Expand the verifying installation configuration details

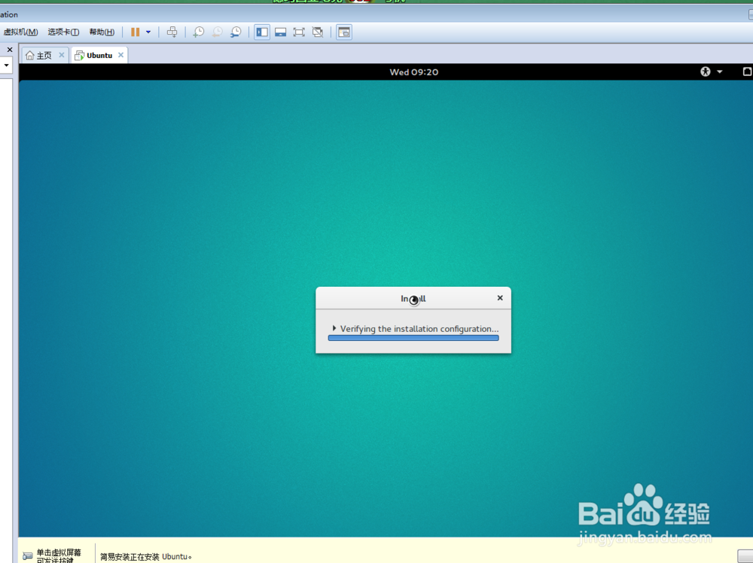point(334,328)
